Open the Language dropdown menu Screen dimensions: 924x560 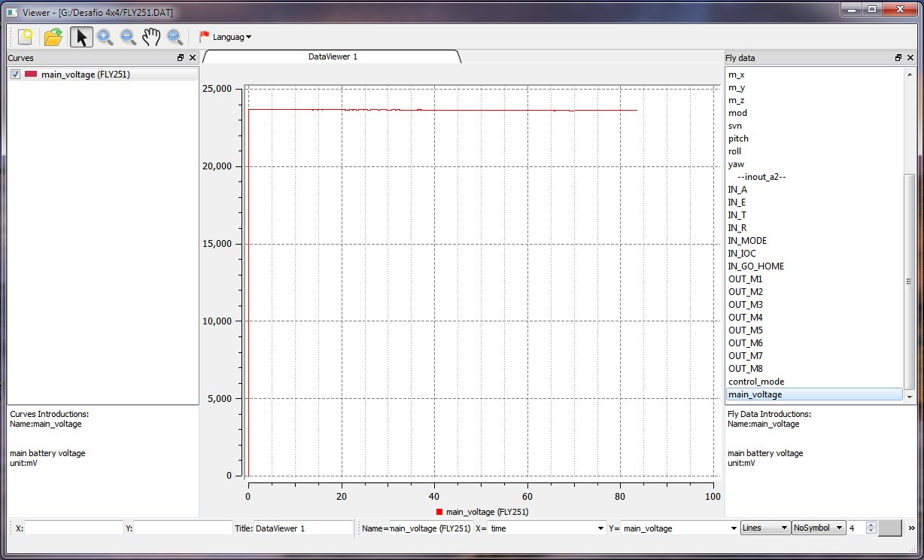click(225, 37)
